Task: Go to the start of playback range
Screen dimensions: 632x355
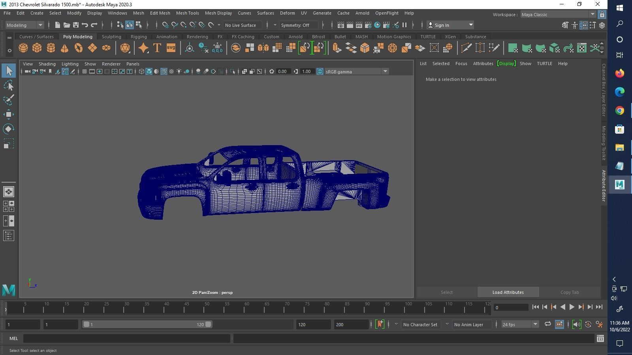Action: coord(535,307)
